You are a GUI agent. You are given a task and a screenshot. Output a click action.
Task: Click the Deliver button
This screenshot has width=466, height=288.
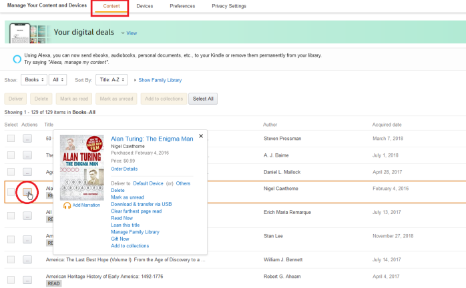click(15, 99)
